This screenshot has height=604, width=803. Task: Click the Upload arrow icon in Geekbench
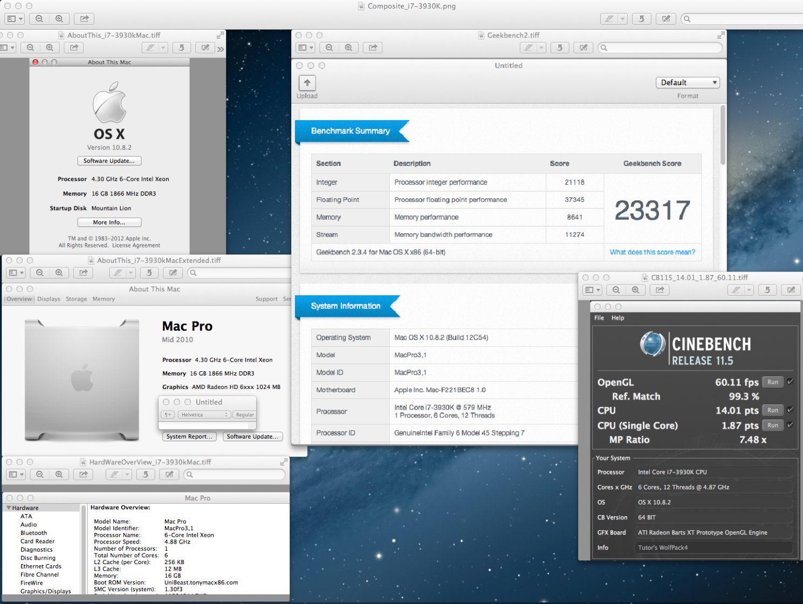[307, 83]
